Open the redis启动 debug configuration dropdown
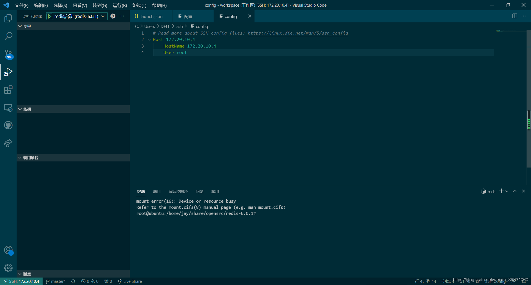The image size is (531, 285). click(x=79, y=16)
